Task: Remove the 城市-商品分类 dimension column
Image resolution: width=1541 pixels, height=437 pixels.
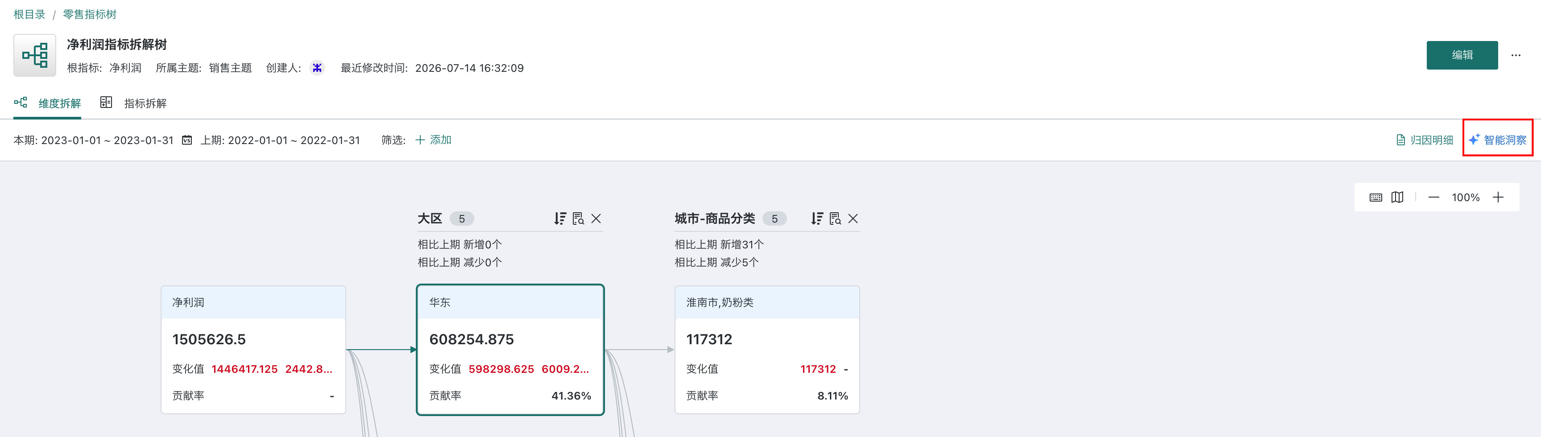Action: click(x=853, y=219)
